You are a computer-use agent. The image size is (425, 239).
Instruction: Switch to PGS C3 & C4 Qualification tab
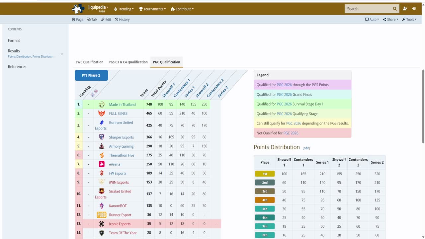click(x=128, y=62)
